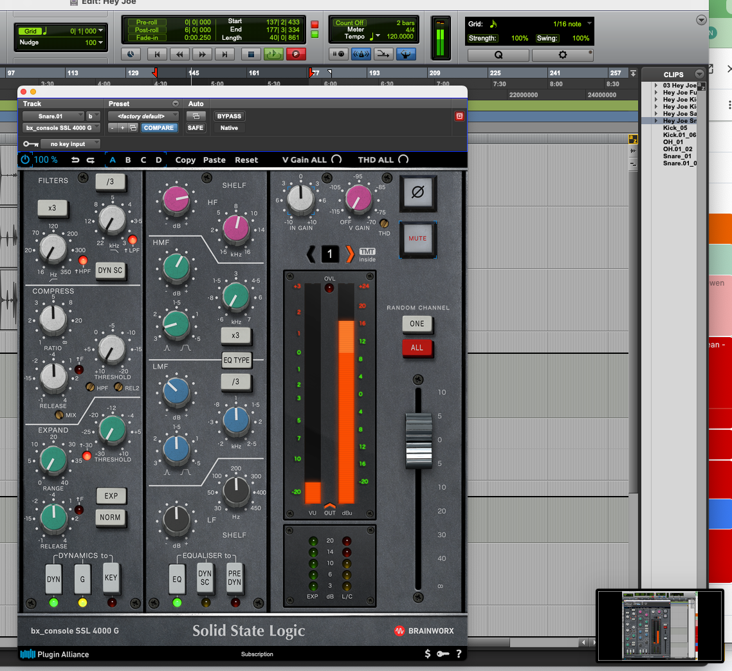The width and height of the screenshot is (732, 671).
Task: Click the red target plugin icon
Action: point(459,116)
